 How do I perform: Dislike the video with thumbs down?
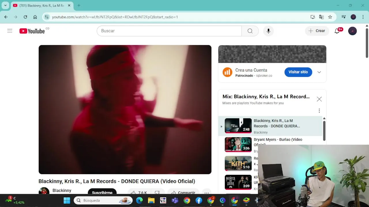pos(157,192)
